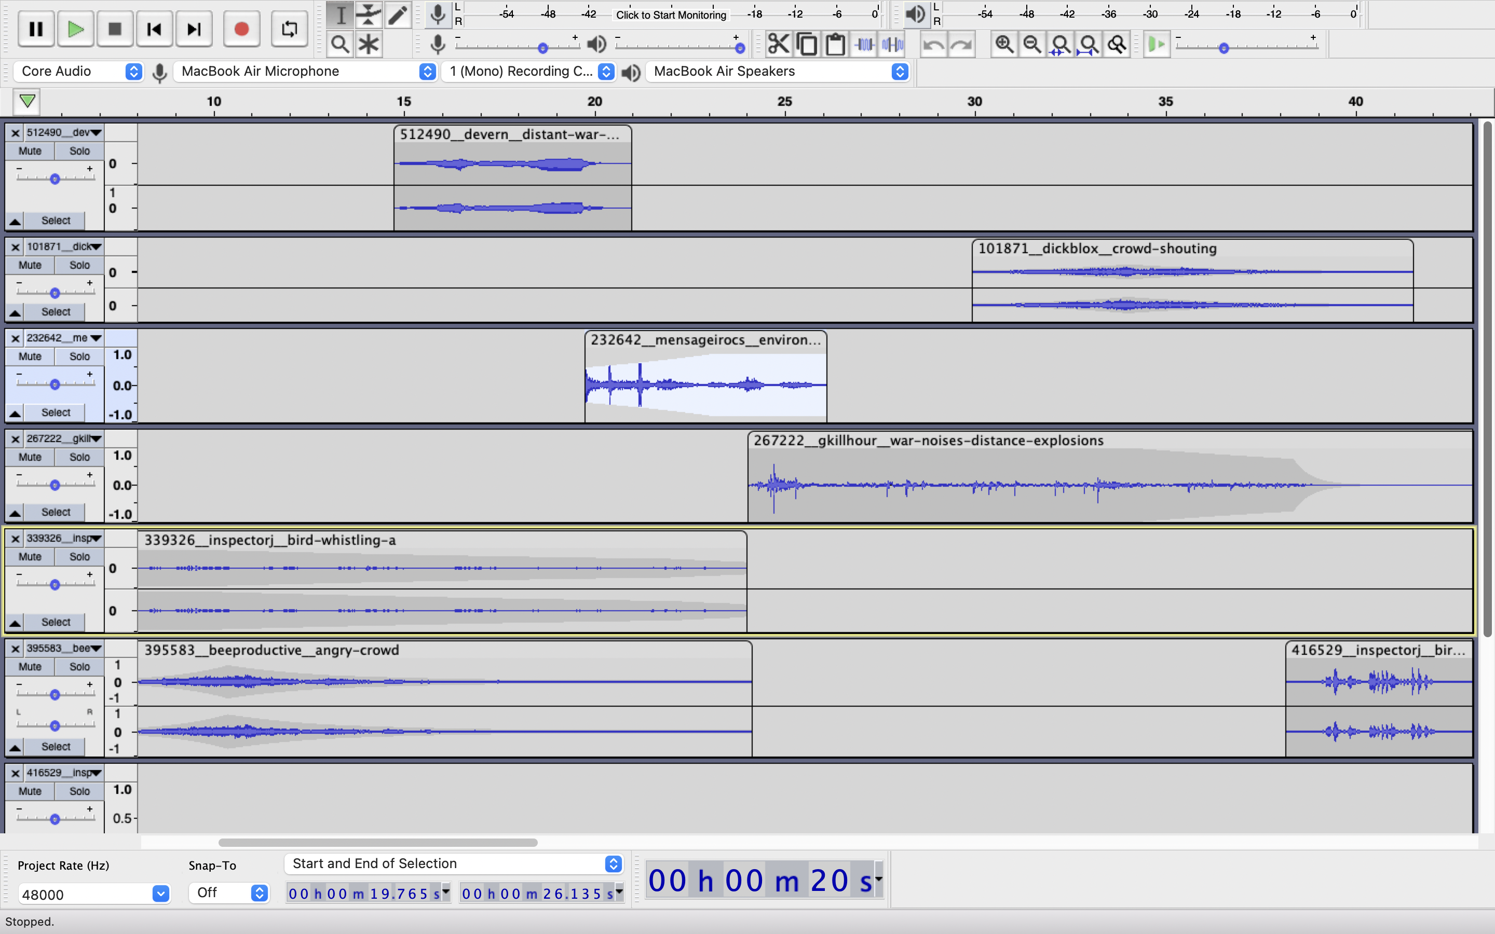Screen dimensions: 1495x934
Task: Click the Zoom Out icon
Action: (1032, 45)
